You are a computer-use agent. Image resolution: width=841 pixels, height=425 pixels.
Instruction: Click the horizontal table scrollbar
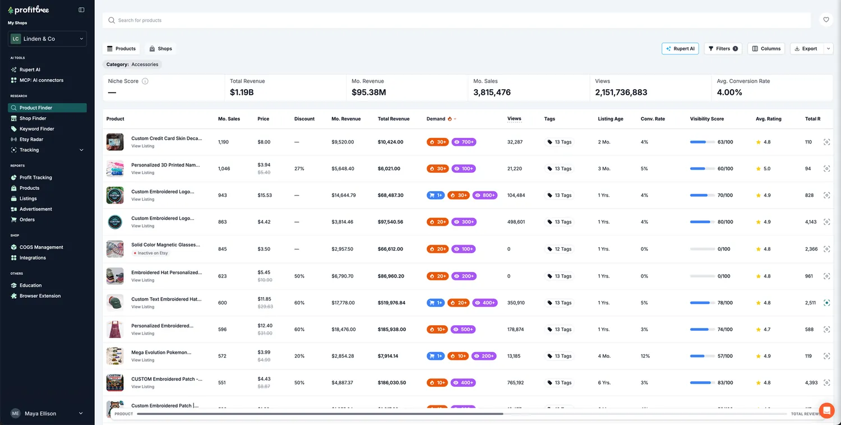click(320, 414)
